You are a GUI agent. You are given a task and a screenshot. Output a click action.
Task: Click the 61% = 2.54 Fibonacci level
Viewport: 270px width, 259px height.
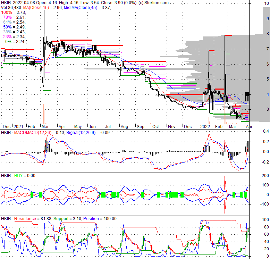pyautogui.click(x=14, y=22)
